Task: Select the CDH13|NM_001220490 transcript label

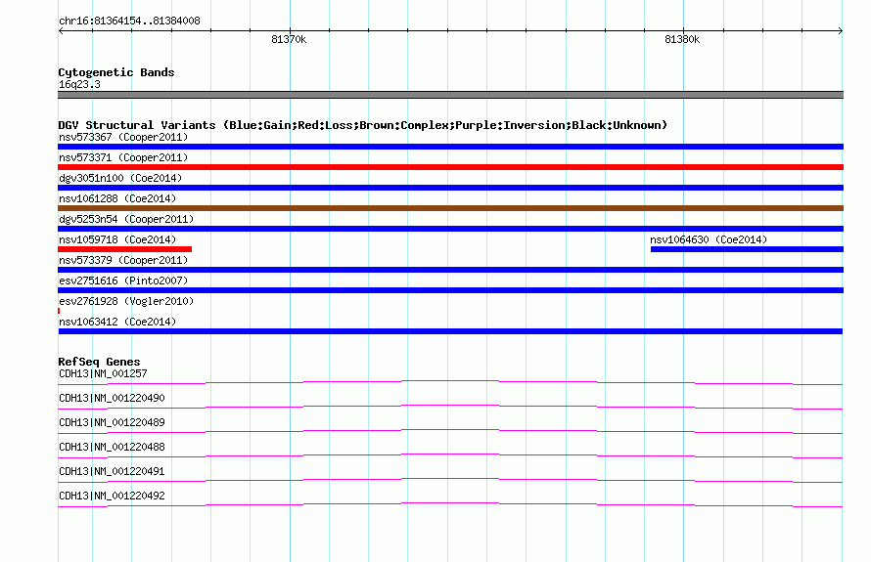Action: tap(112, 399)
